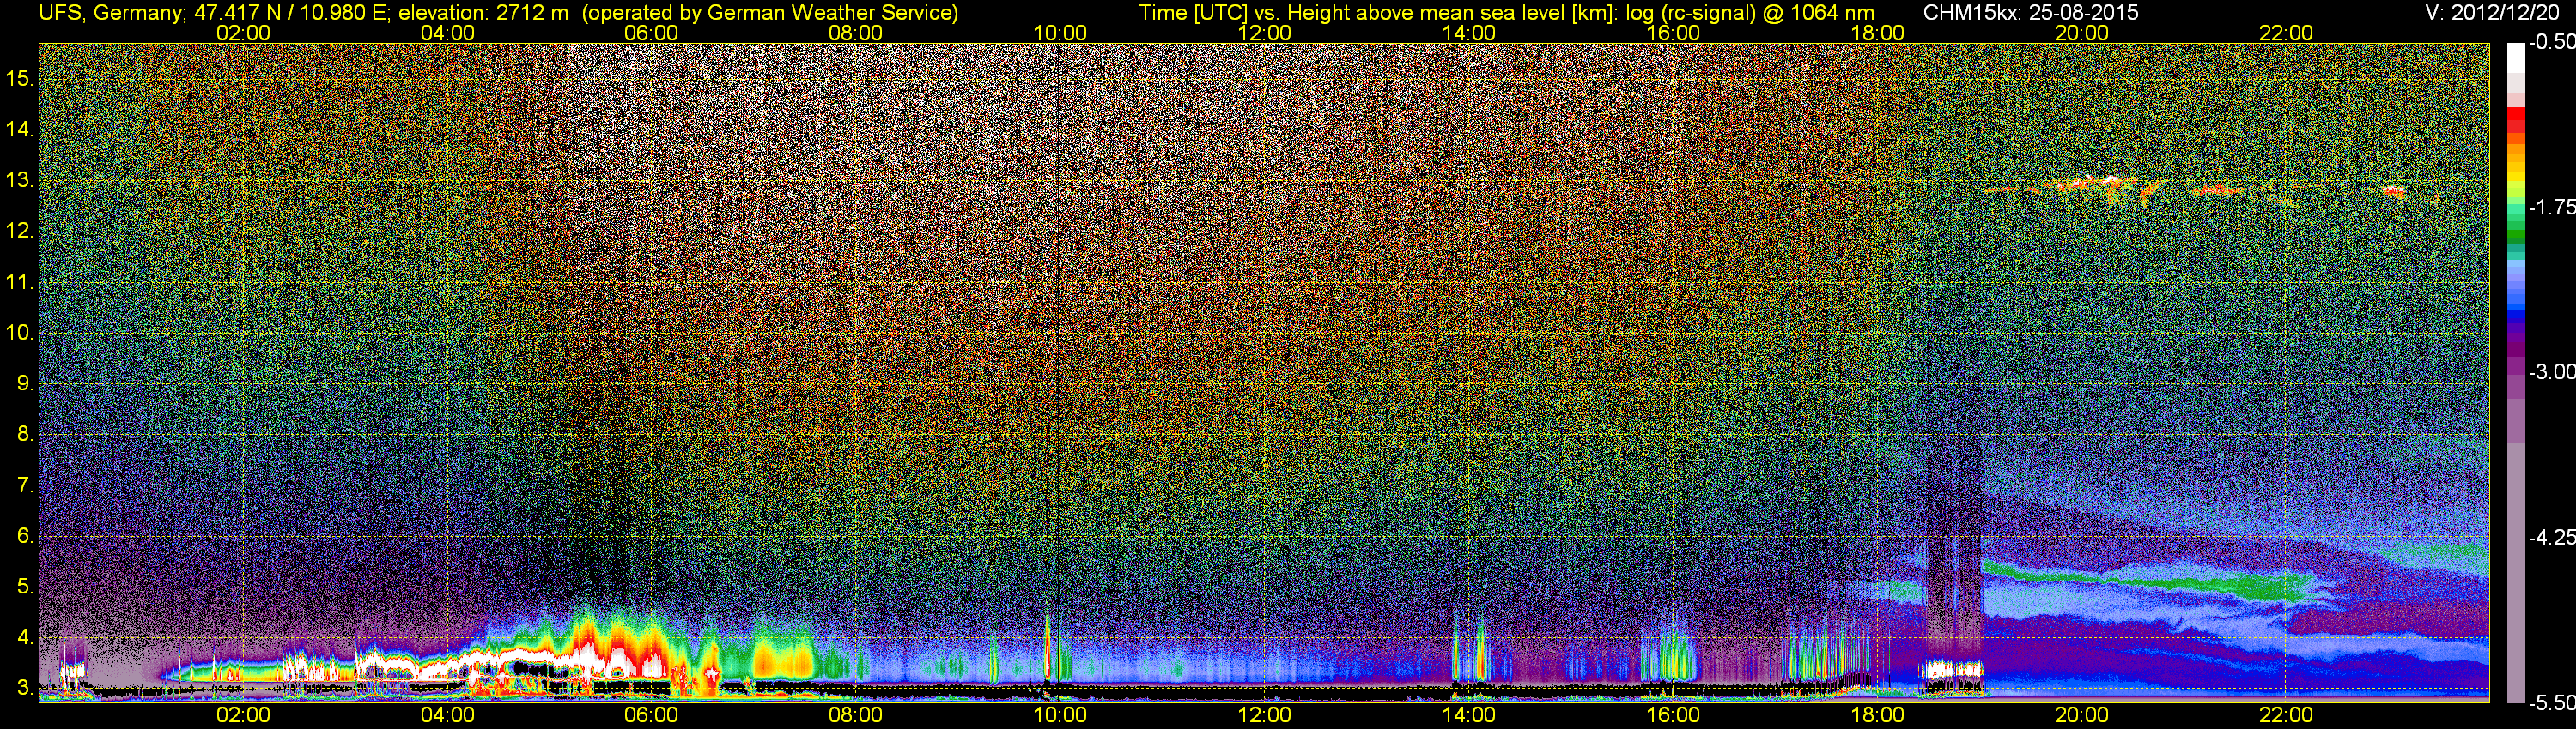Click the 02:00 label on the bottom time axis
Screen dimensions: 2576x729
[x=243, y=715]
